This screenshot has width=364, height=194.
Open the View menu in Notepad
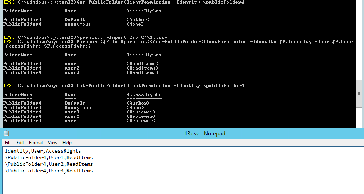pyautogui.click(x=53, y=143)
